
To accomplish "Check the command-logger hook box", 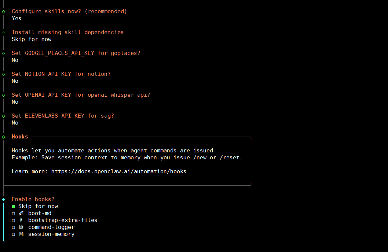I will click(14, 227).
